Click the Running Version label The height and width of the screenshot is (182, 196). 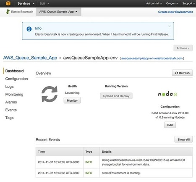click(x=116, y=86)
